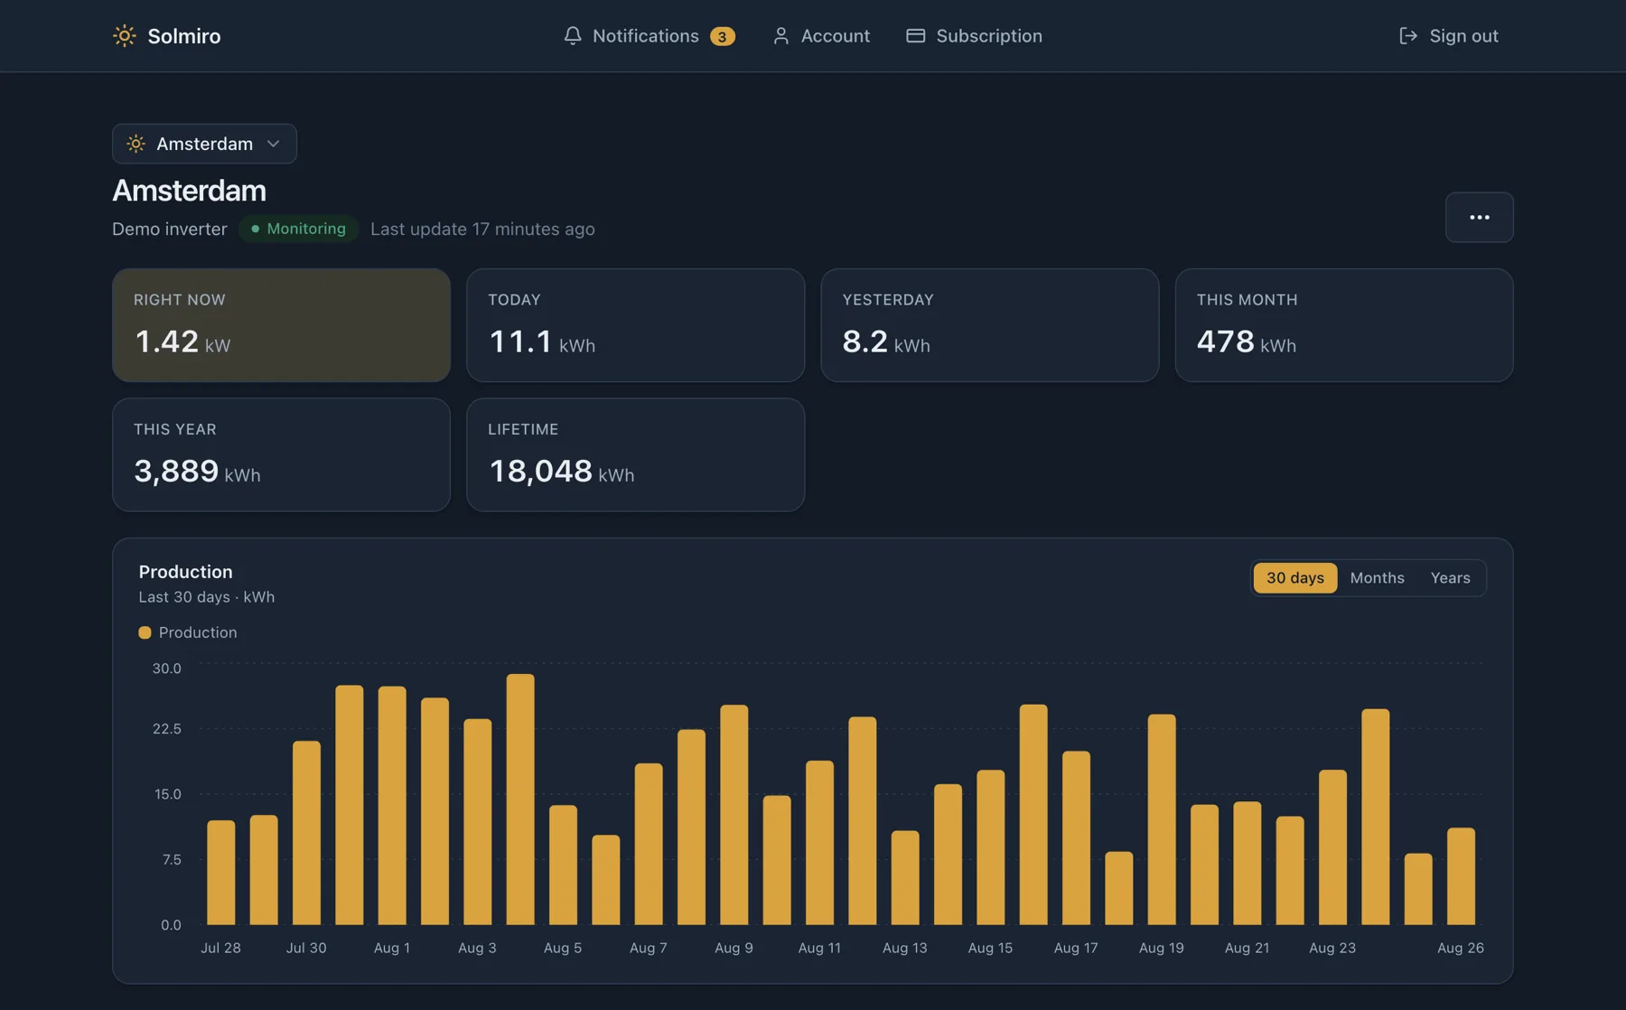Click the 'Aug 23' x-axis label
Viewport: 1626px width, 1010px height.
pyautogui.click(x=1332, y=948)
